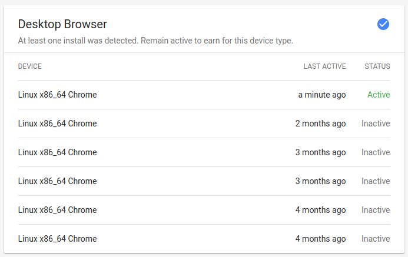Screen dimensions: 408x257
Task: Select the first '3 months ago' timestamp
Action: pyautogui.click(x=320, y=152)
